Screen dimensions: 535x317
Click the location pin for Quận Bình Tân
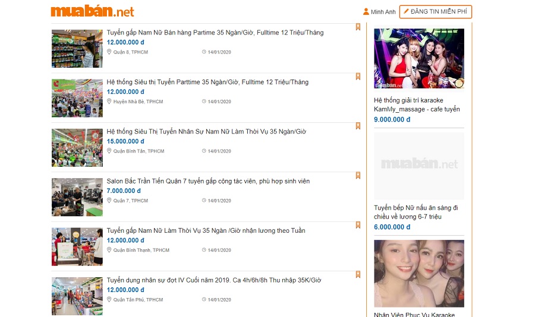[109, 151]
